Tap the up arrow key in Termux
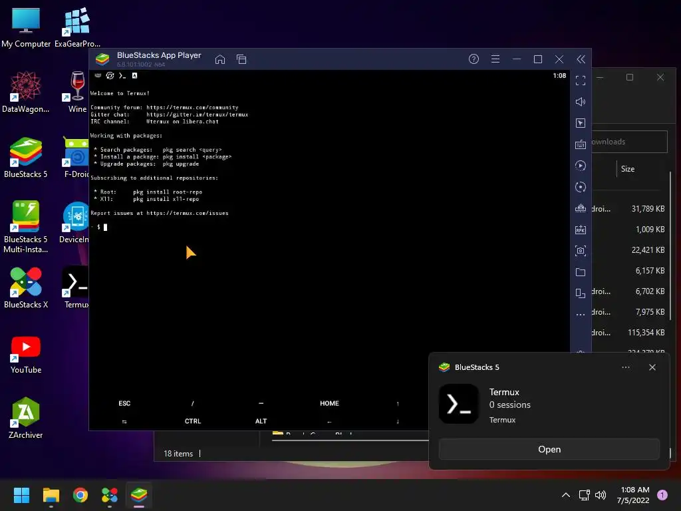 398,404
